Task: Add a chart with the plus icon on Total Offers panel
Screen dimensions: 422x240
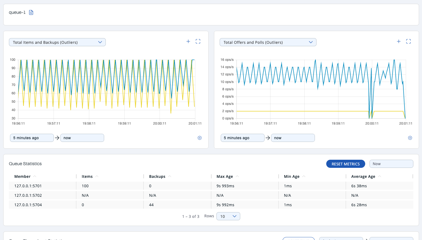Action: 398,41
